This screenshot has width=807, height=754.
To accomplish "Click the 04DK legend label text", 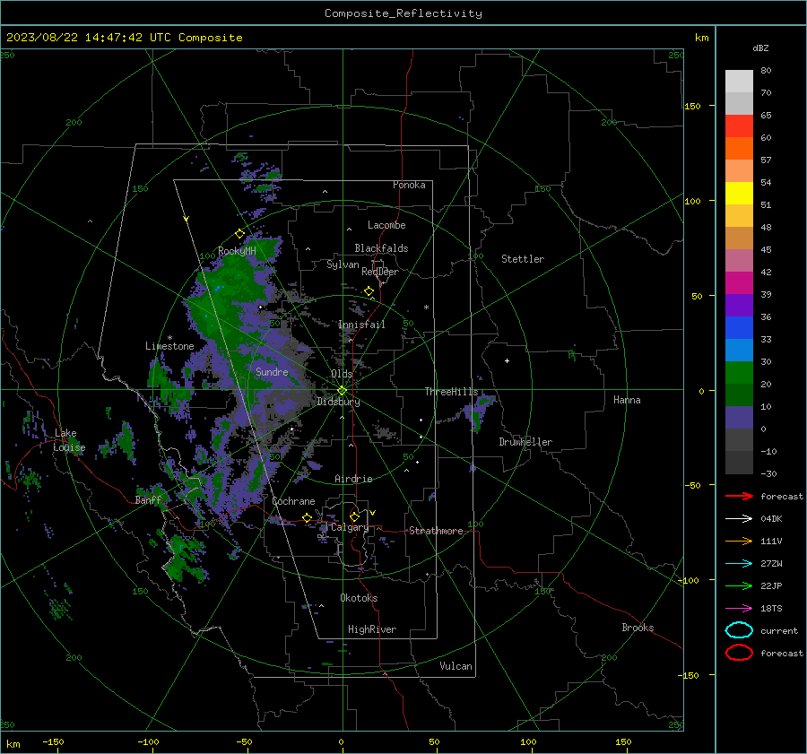I will coord(771,519).
